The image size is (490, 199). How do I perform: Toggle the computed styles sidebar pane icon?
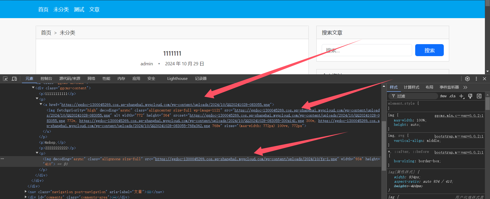tap(479, 96)
